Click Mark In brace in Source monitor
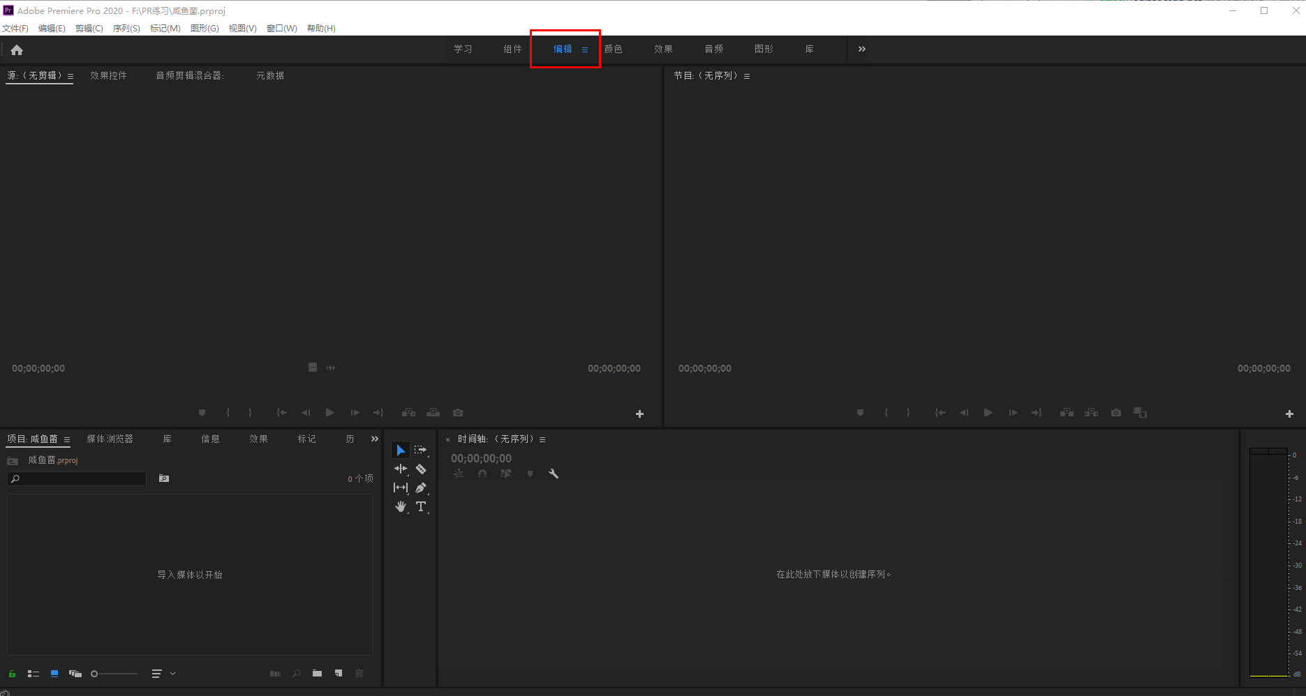Image resolution: width=1306 pixels, height=696 pixels. click(228, 413)
